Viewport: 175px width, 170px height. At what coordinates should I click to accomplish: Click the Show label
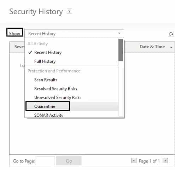coord(14,34)
